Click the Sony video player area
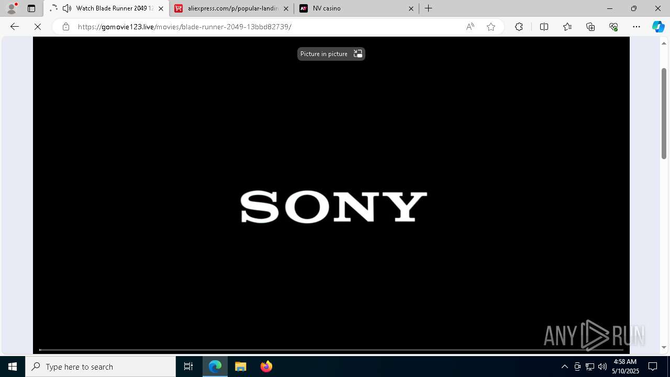Image resolution: width=670 pixels, height=377 pixels. (331, 195)
